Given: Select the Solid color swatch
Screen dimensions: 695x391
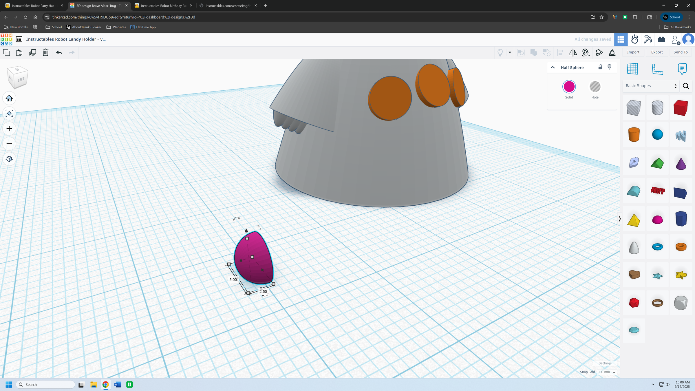Looking at the screenshot, I should pyautogui.click(x=569, y=87).
